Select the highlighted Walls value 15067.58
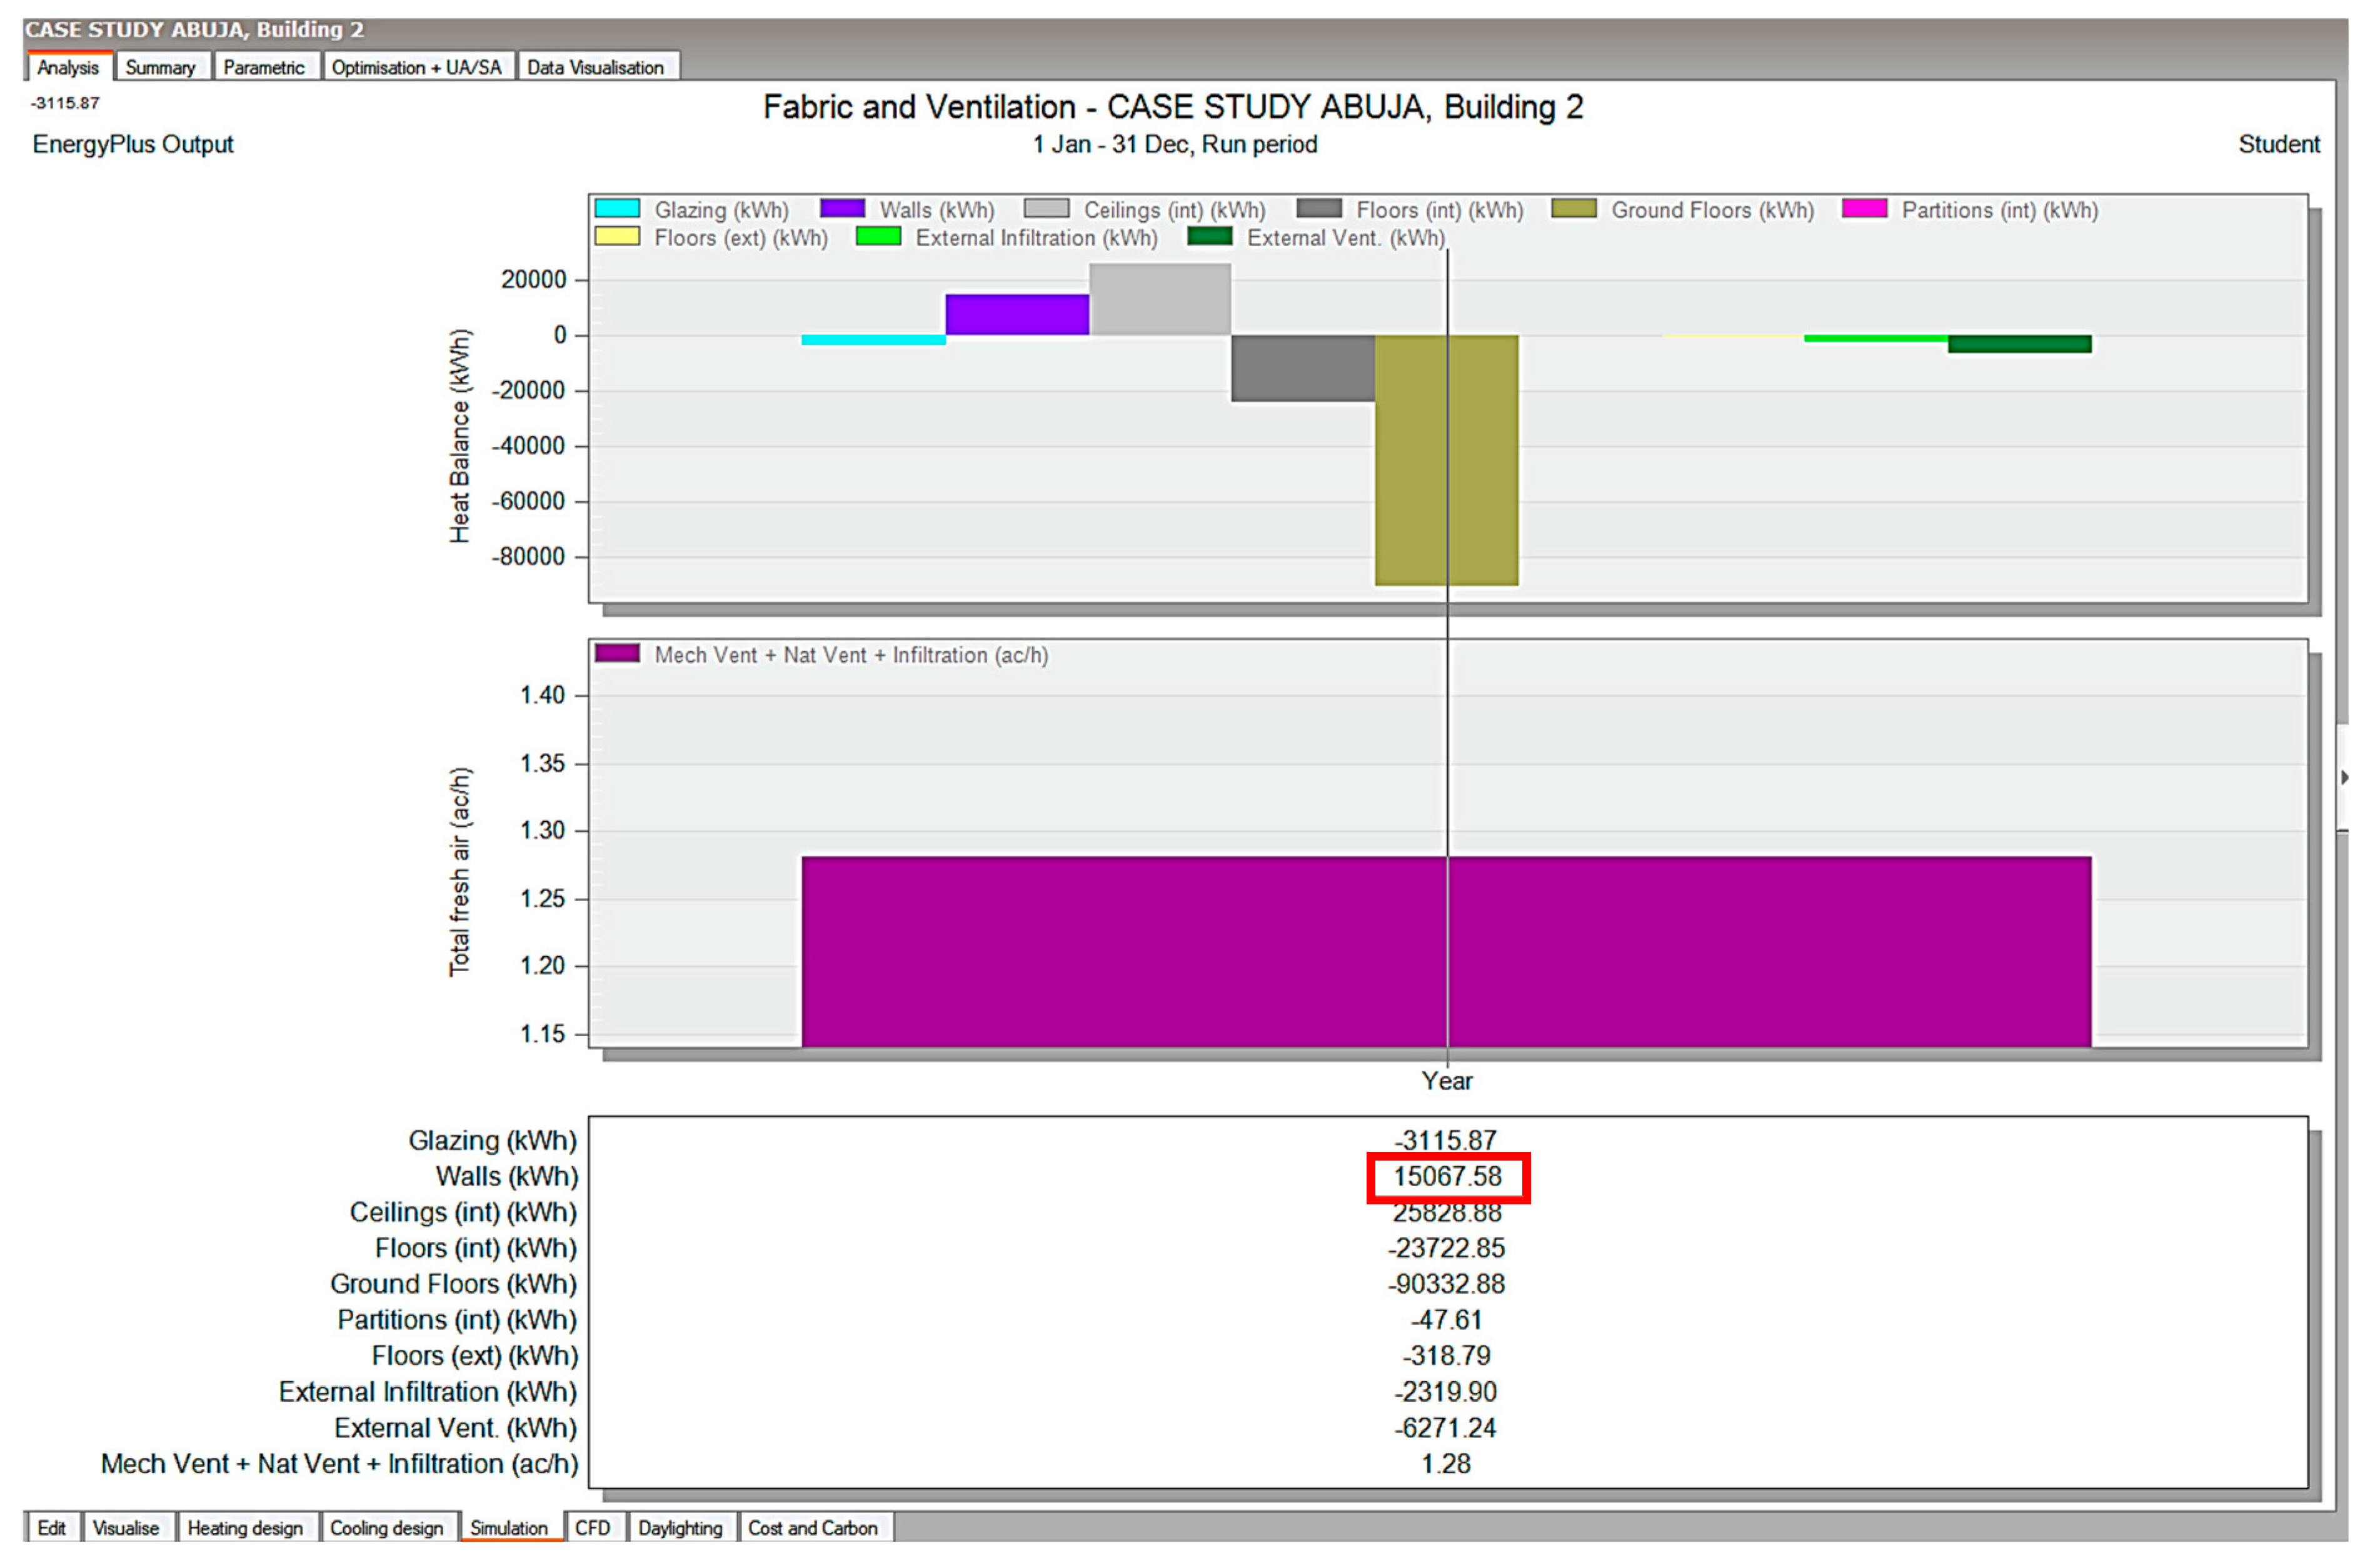The height and width of the screenshot is (1568, 2365). tap(1447, 1176)
